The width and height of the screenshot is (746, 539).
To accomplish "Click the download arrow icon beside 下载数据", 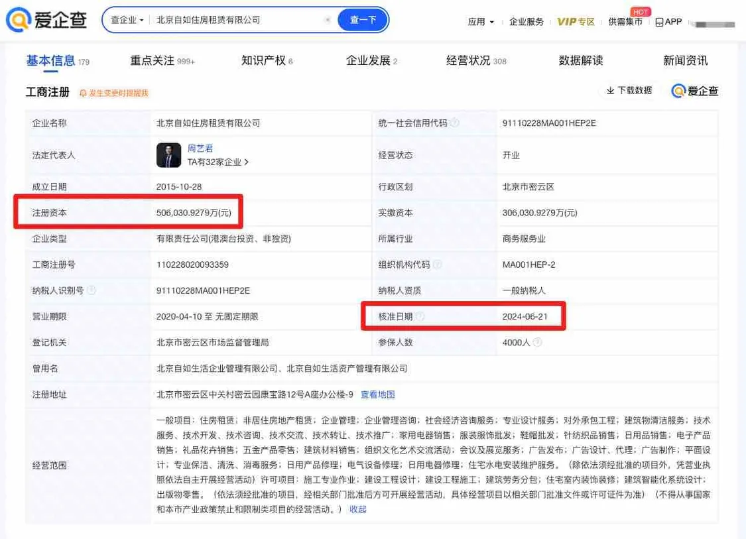I will tap(610, 90).
